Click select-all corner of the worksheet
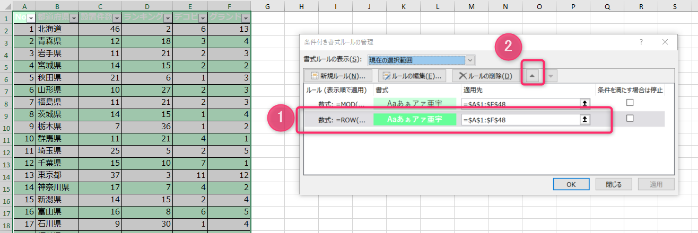The height and width of the screenshot is (233, 698). 6,6
